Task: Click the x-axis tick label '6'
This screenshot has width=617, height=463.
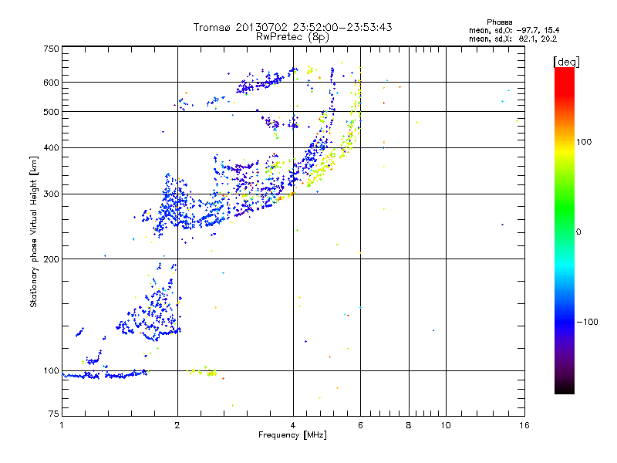Action: [360, 425]
